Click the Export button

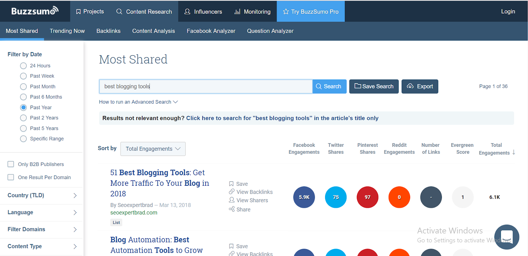point(420,86)
